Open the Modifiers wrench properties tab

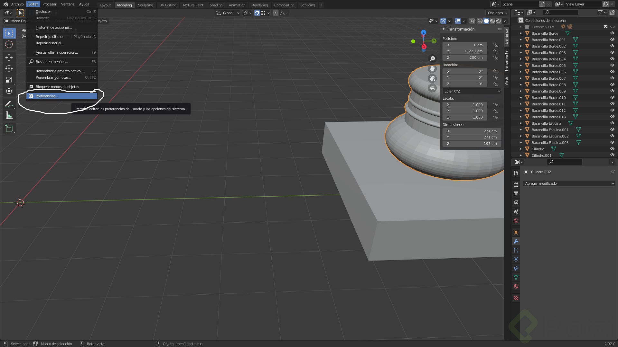516,241
